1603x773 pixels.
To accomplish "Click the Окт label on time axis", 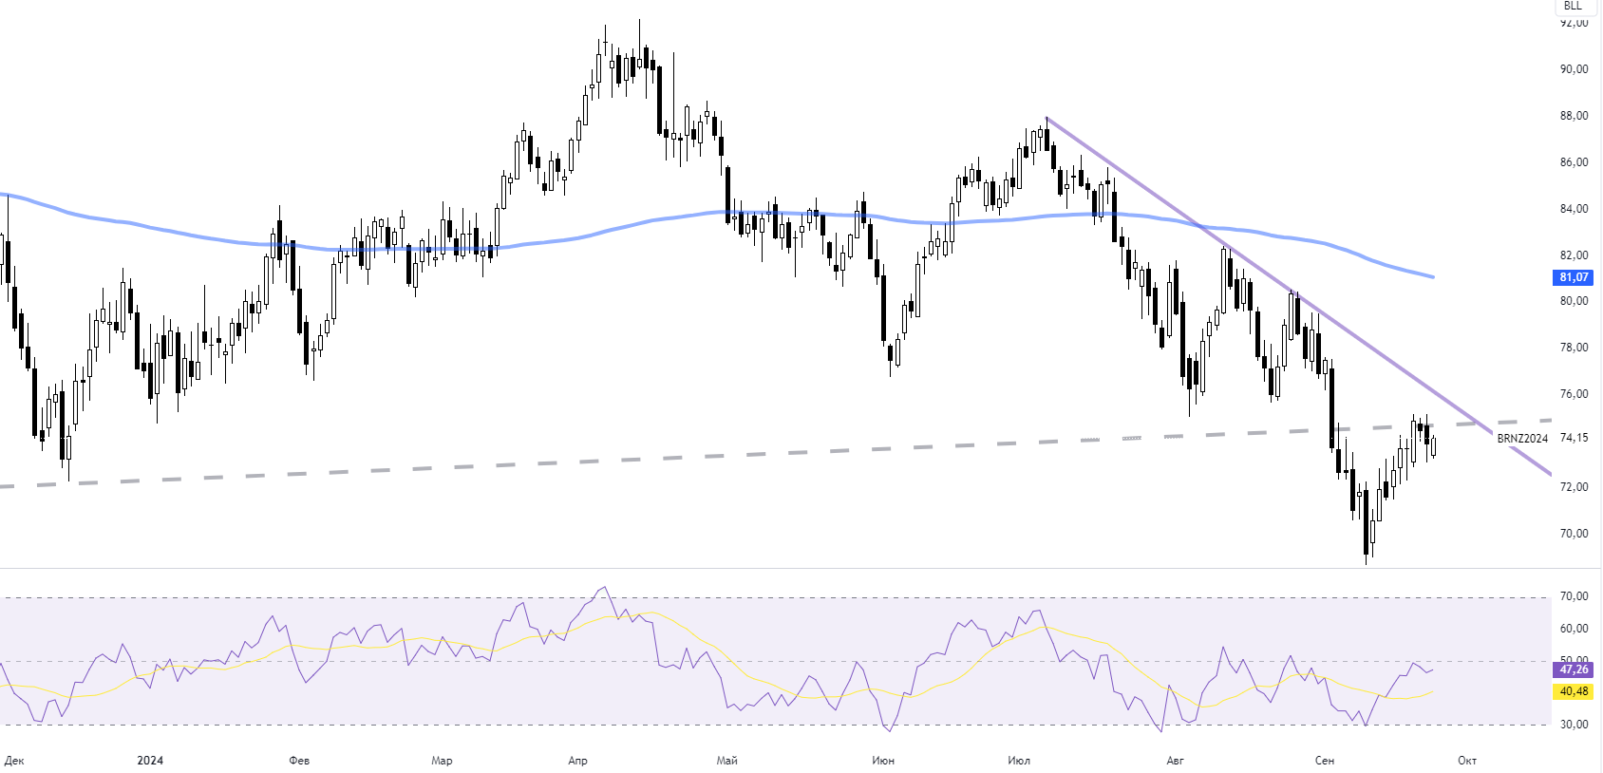I will coord(1467,761).
